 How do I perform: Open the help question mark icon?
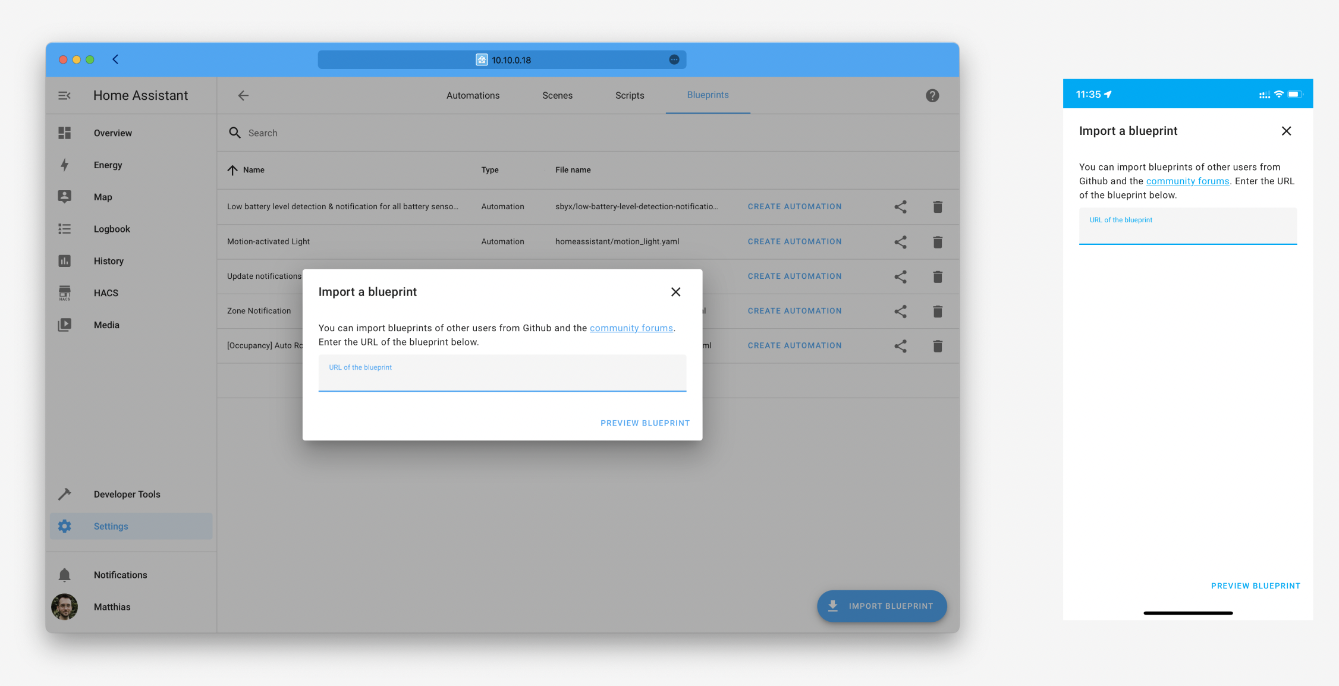pyautogui.click(x=932, y=96)
